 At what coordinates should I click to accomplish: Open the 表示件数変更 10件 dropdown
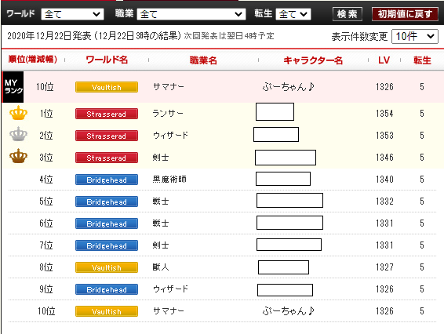coord(415,36)
